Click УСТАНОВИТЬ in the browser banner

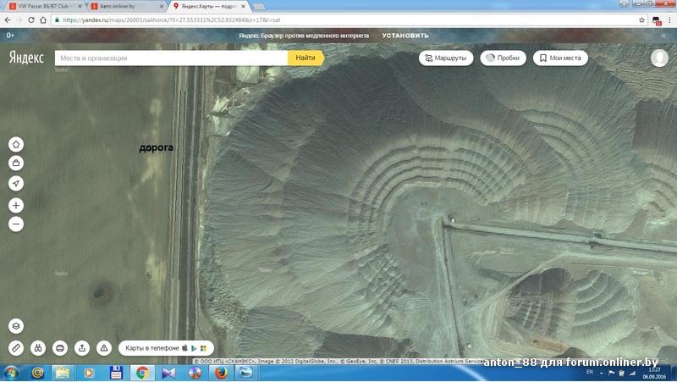pyautogui.click(x=405, y=36)
